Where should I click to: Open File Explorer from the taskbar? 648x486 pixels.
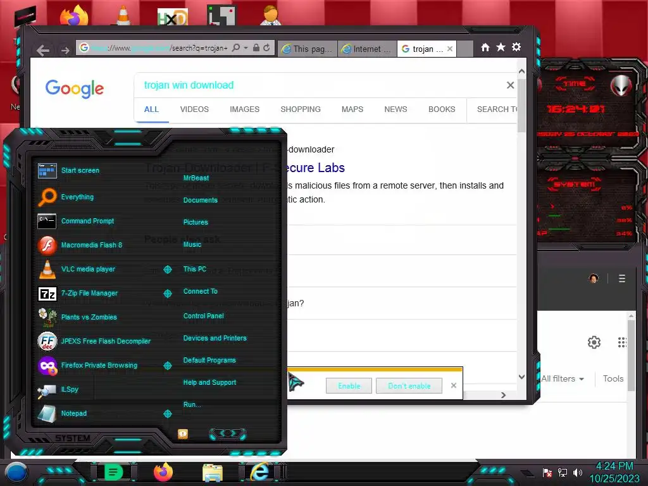click(213, 473)
